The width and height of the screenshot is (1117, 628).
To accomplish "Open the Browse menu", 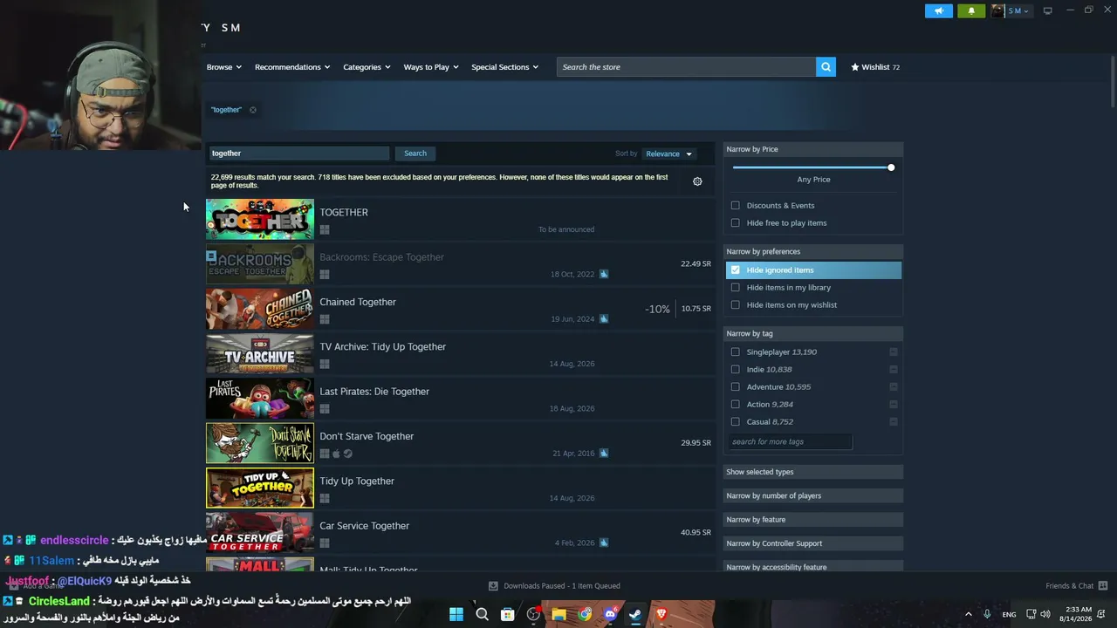I will coord(224,67).
